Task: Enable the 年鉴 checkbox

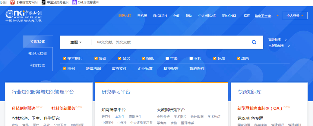Action: [167, 58]
